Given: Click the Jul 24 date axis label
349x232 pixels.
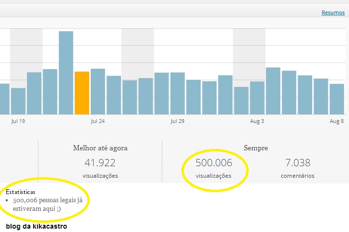Looking at the screenshot, I should point(98,121).
